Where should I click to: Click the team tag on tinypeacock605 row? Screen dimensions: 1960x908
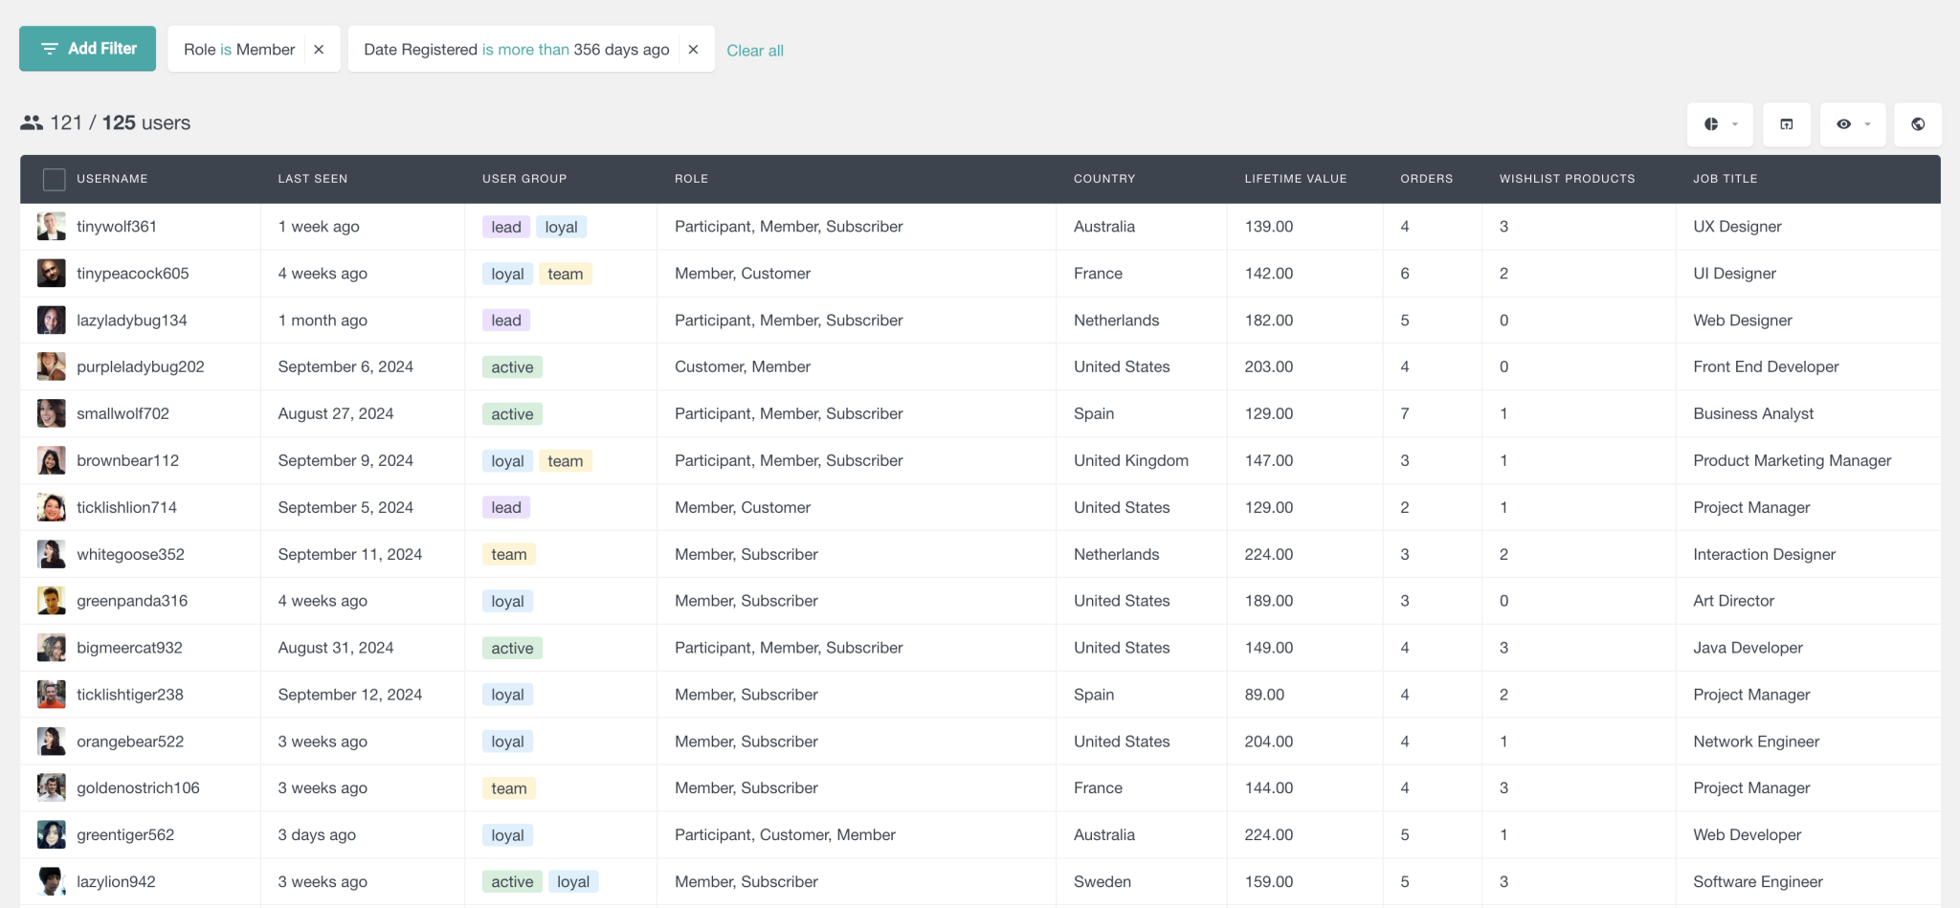pyautogui.click(x=566, y=274)
